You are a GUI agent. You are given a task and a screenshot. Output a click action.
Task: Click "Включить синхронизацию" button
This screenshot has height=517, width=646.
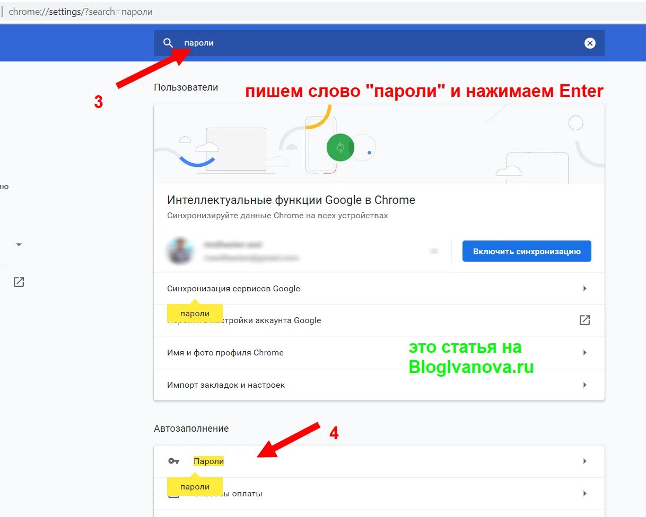(527, 251)
